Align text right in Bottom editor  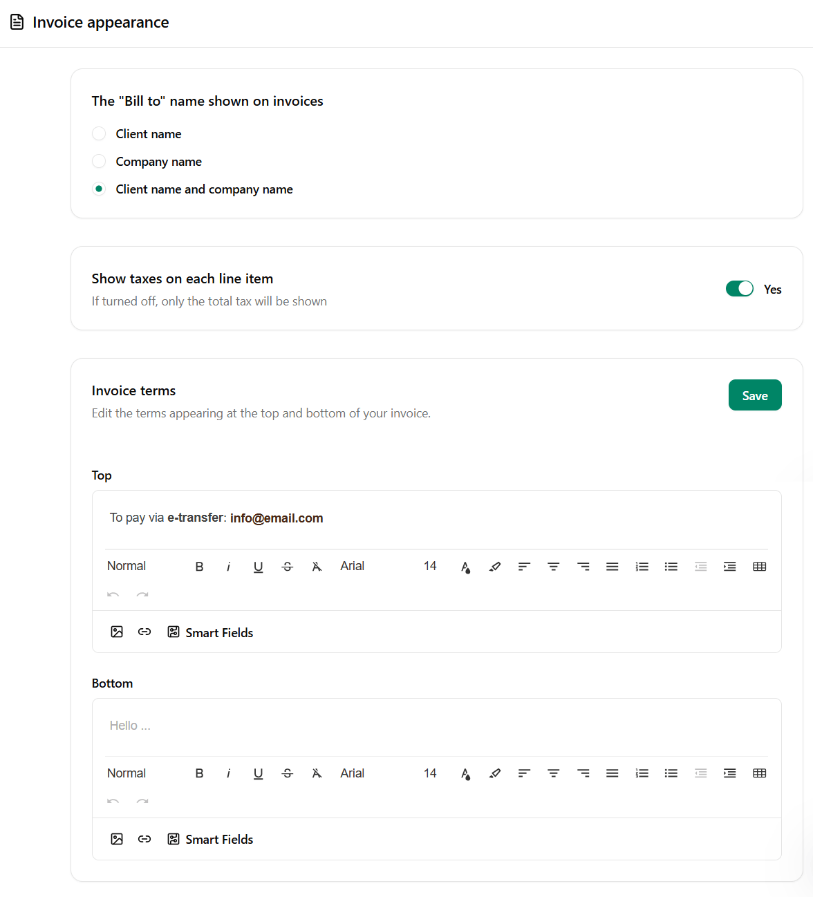pyautogui.click(x=583, y=773)
